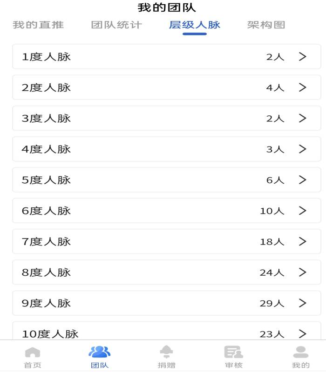326x372 pixels.
Task: Select the 层级人脉 tab
Action: [195, 25]
